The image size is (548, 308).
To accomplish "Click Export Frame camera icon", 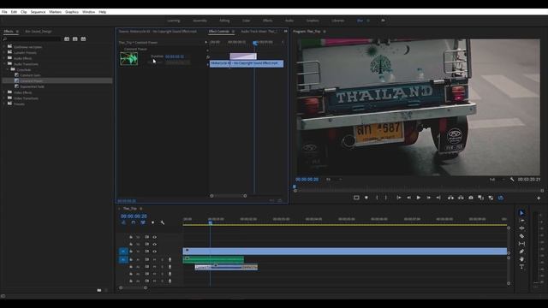I will (471, 198).
